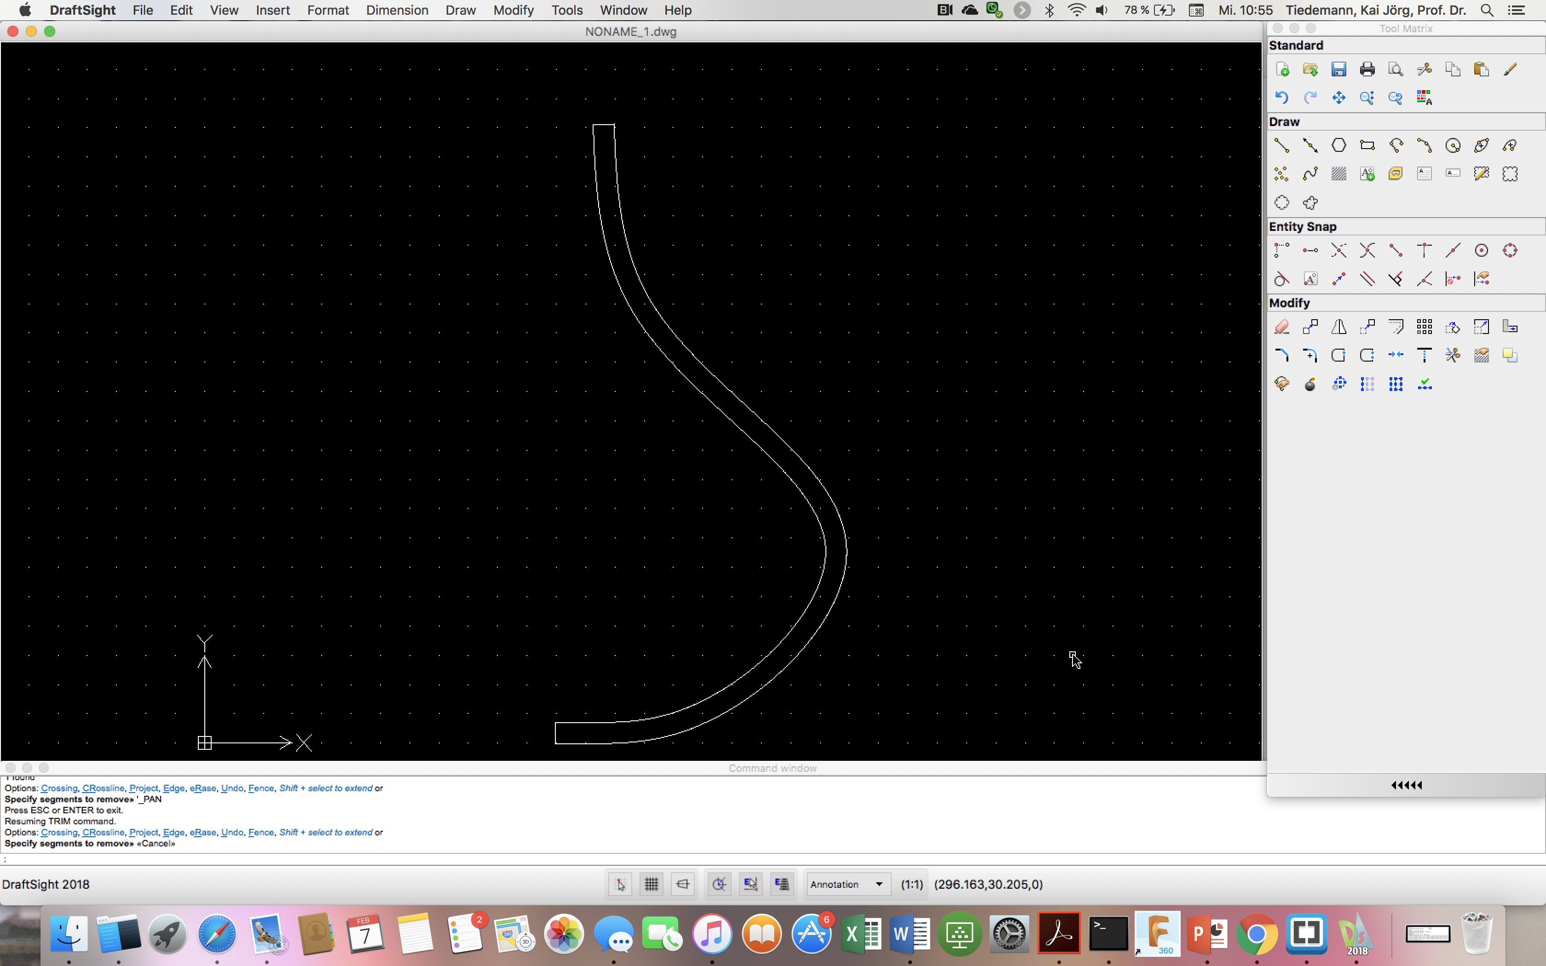Viewport: 1546px width, 966px height.
Task: Select the Line draw tool
Action: coord(1281,145)
